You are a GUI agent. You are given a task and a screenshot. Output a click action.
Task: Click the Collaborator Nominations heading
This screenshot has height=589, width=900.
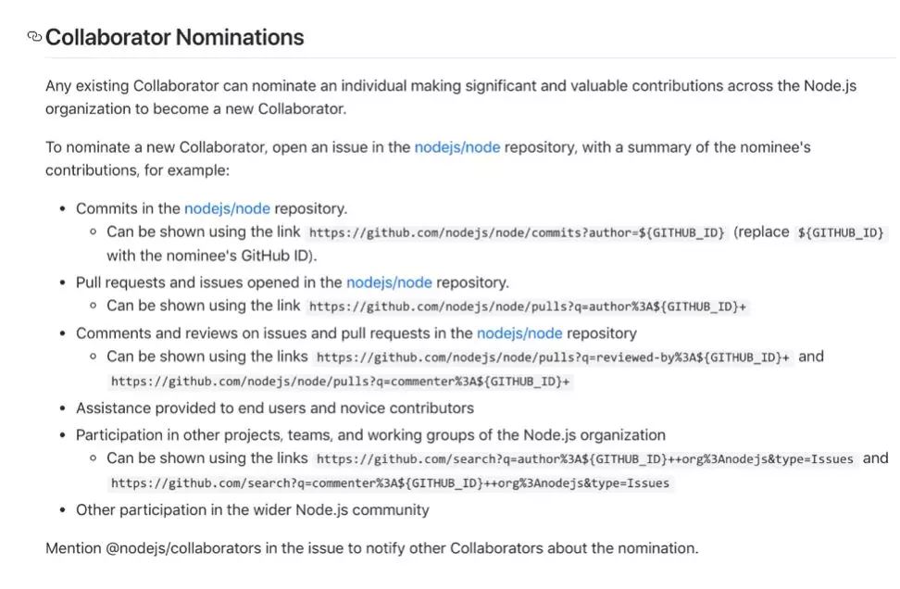[174, 37]
